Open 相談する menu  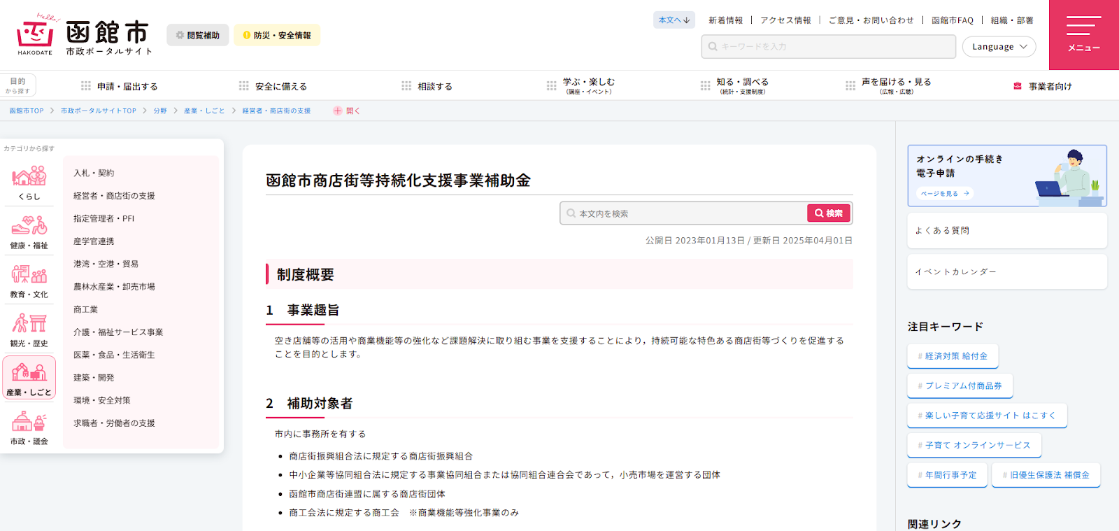tap(427, 86)
